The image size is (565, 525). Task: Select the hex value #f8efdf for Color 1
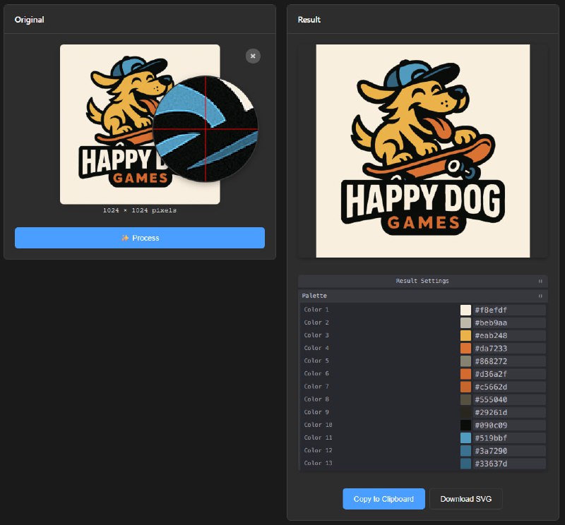(x=503, y=309)
